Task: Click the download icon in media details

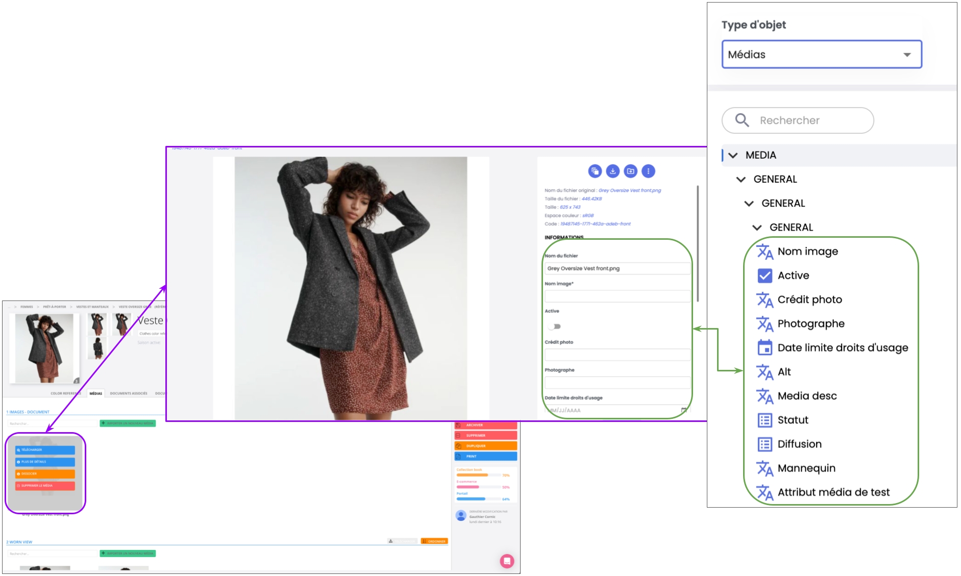Action: (x=612, y=171)
